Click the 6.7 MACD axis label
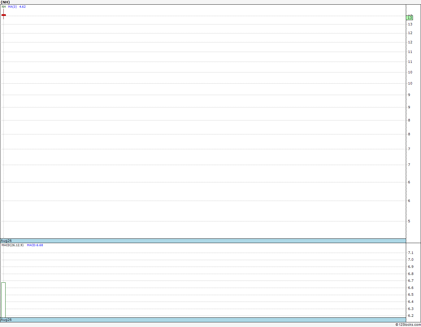421x327 pixels. [x=410, y=281]
